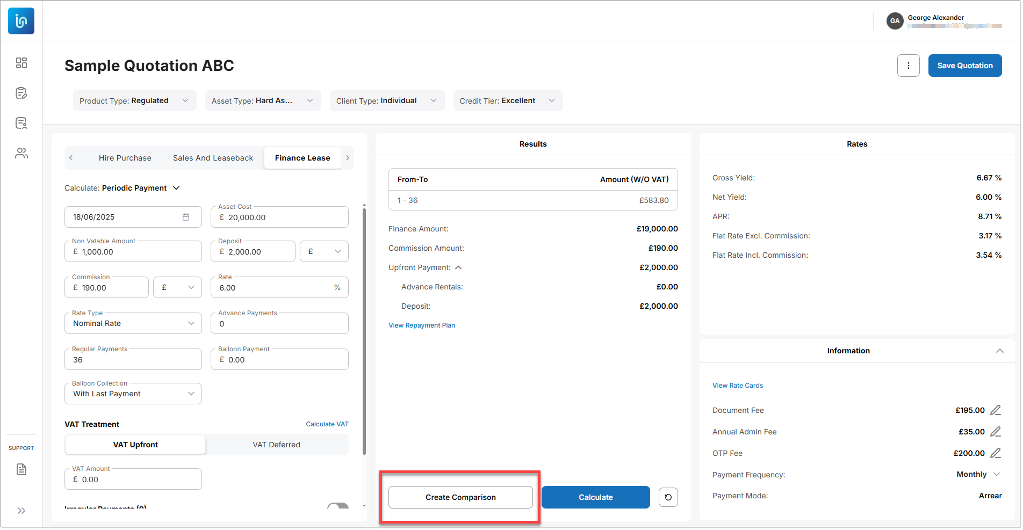Open Calculate Periodic Payment dropdown
Viewport: 1023px width, 530px height.
[x=123, y=188]
